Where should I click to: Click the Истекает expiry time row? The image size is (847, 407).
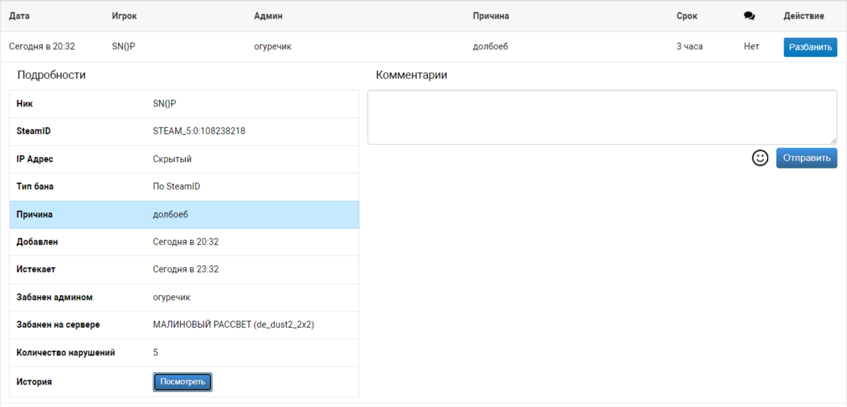(185, 269)
